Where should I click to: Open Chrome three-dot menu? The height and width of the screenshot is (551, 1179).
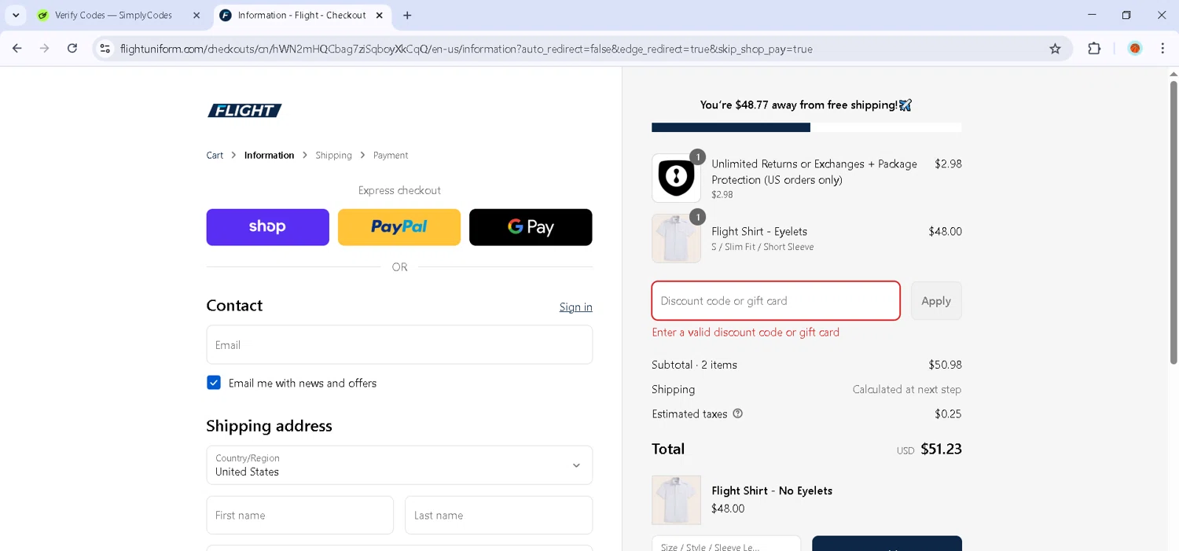(x=1162, y=49)
